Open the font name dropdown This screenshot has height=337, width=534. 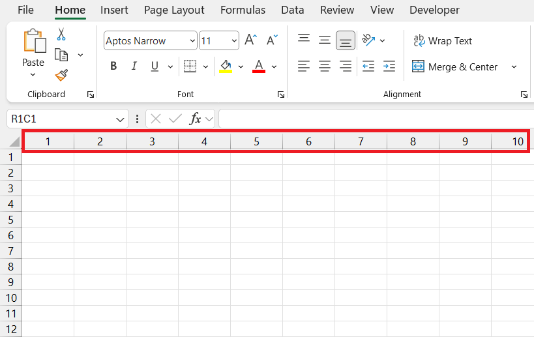click(192, 41)
